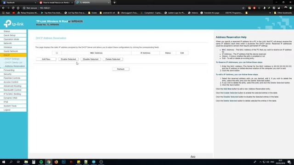Open the Status menu
The image size is (294, 165).
[13, 32]
